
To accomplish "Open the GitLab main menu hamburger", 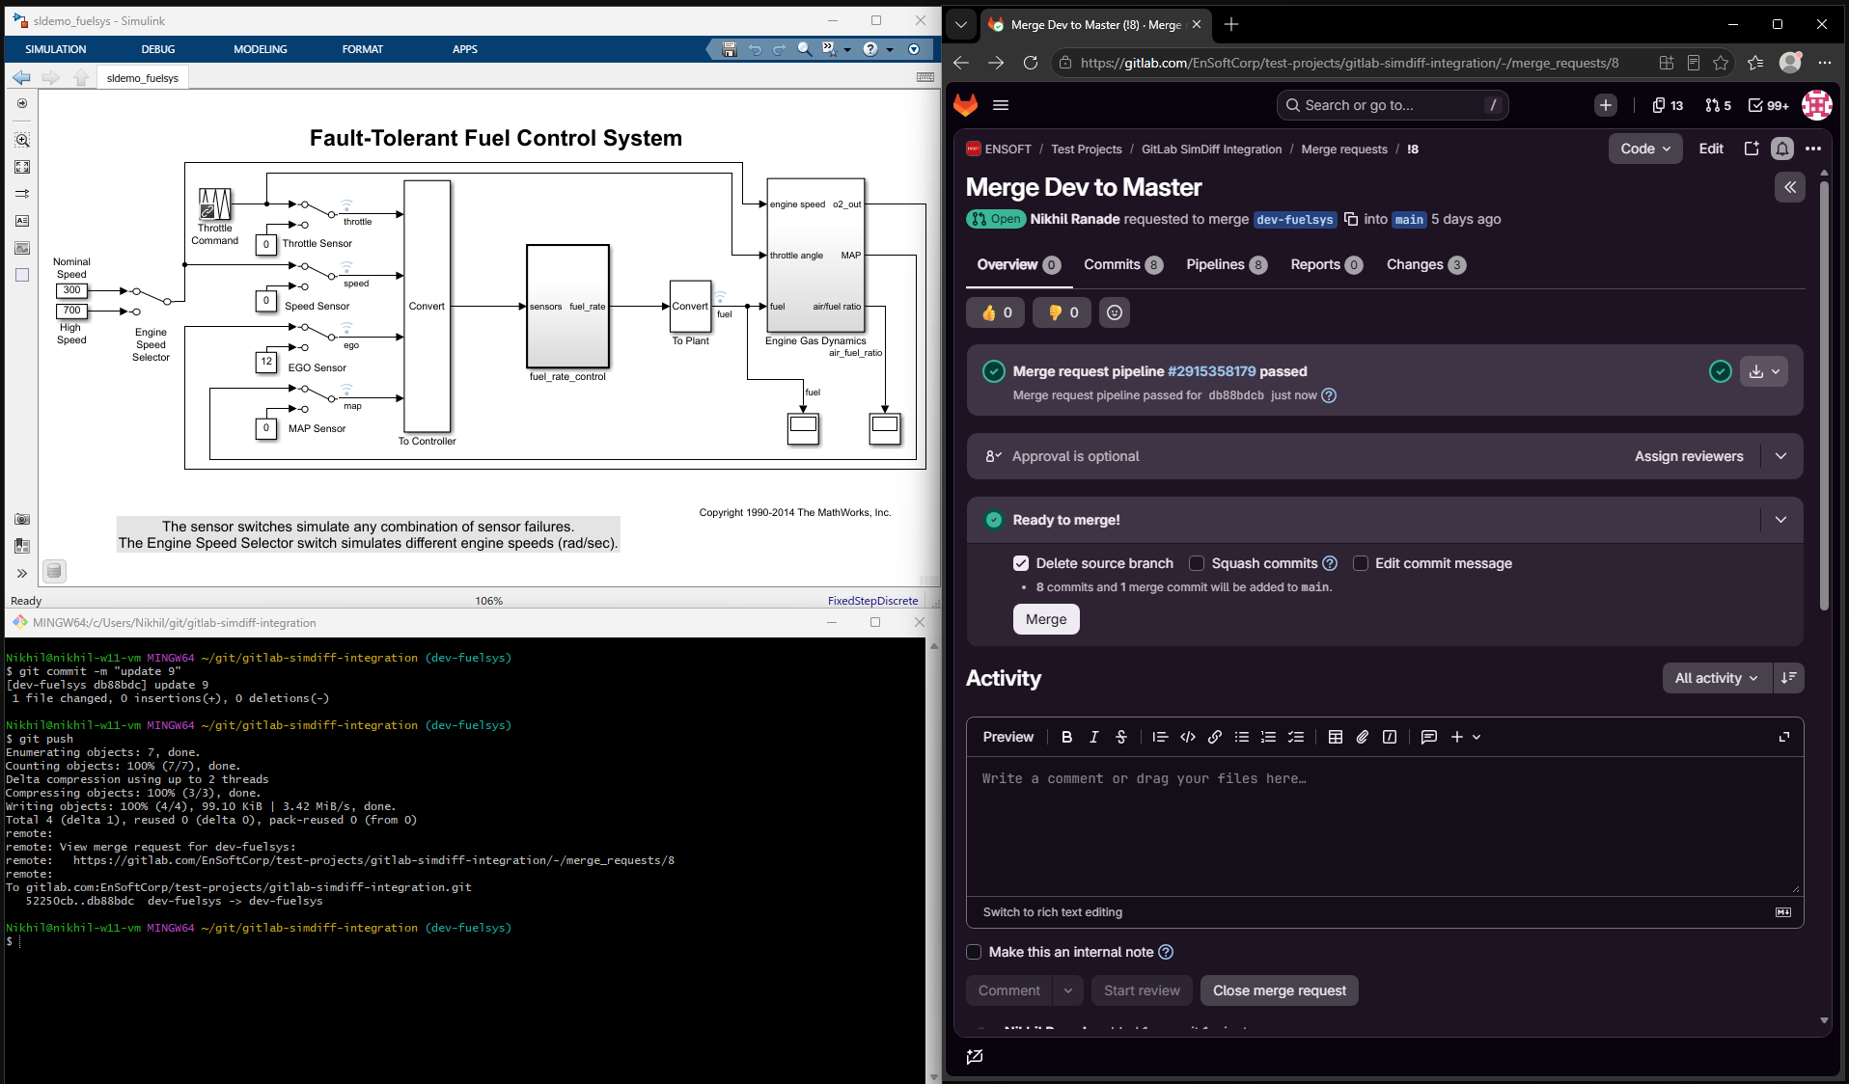I will pos(1001,105).
